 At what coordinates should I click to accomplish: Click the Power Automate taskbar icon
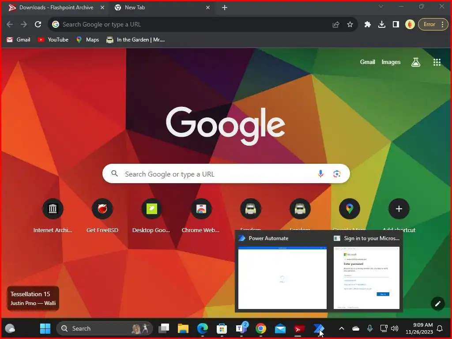pyautogui.click(x=319, y=328)
